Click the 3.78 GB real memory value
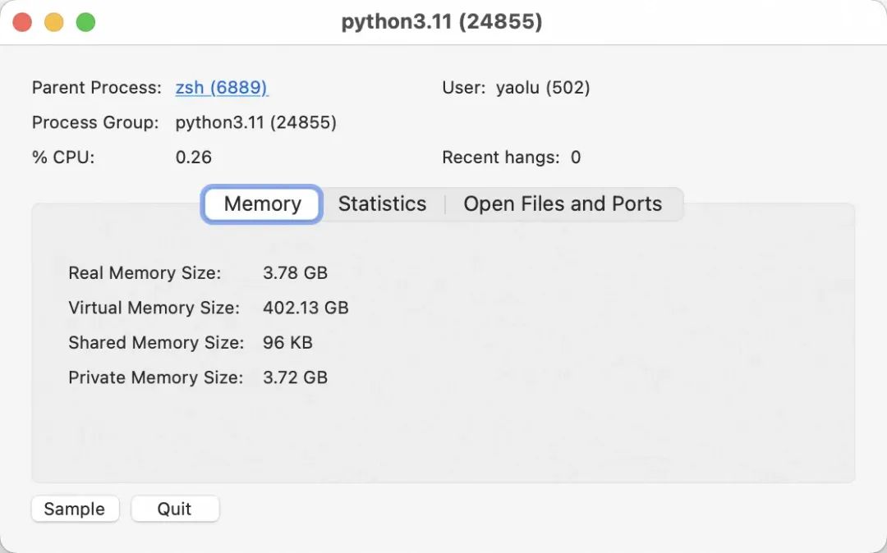 [295, 273]
